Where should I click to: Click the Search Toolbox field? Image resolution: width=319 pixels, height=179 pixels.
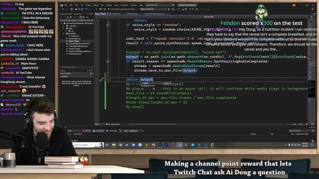click(x=76, y=74)
